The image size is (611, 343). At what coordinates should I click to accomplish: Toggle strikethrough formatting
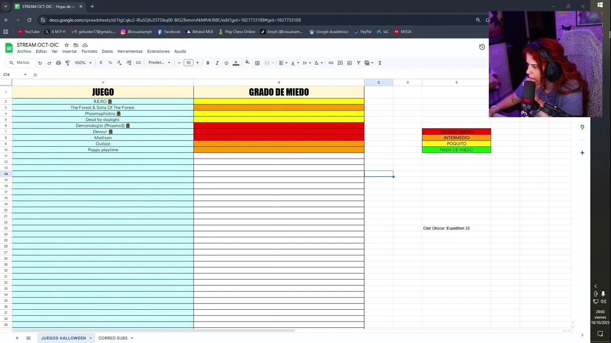(226, 63)
